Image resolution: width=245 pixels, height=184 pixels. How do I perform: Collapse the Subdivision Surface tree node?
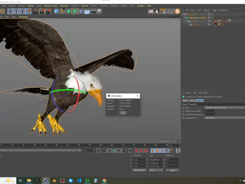(x=185, y=17)
